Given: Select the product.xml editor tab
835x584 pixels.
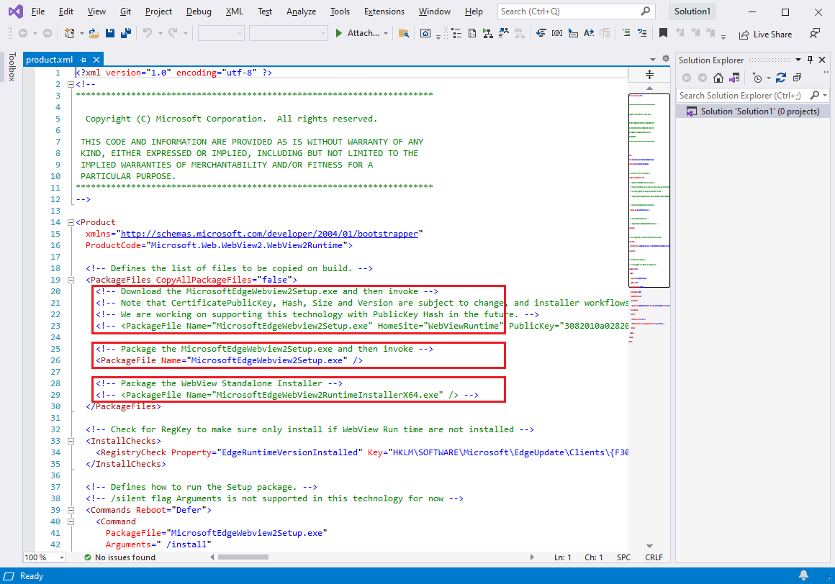Looking at the screenshot, I should click(50, 59).
